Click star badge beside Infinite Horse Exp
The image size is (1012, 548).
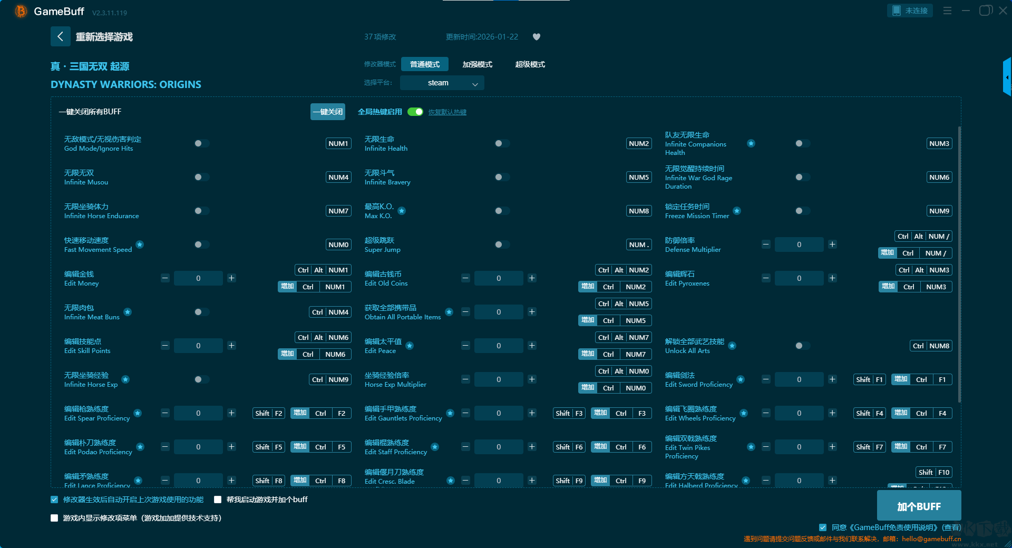[125, 379]
